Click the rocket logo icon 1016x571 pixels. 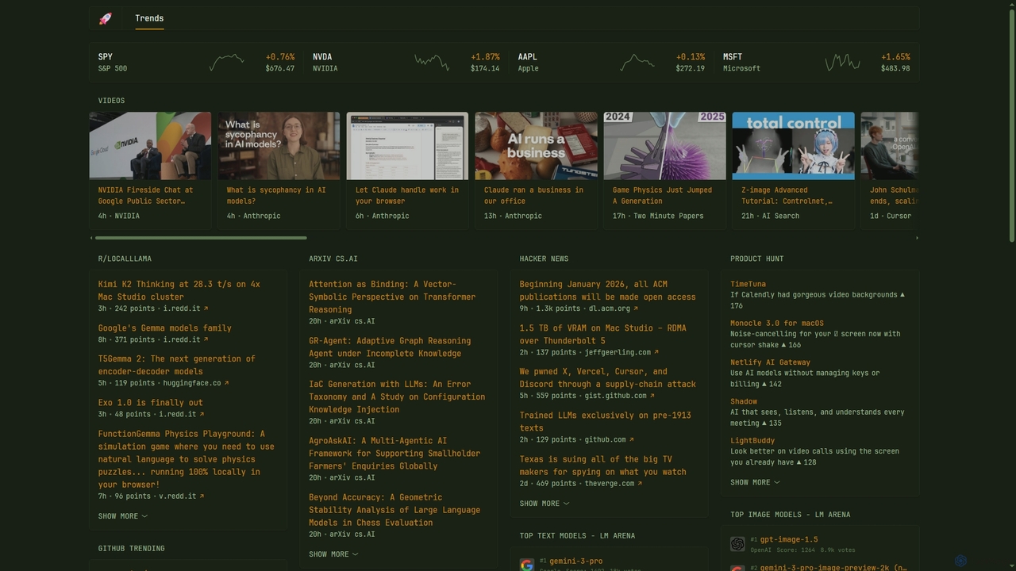(105, 18)
